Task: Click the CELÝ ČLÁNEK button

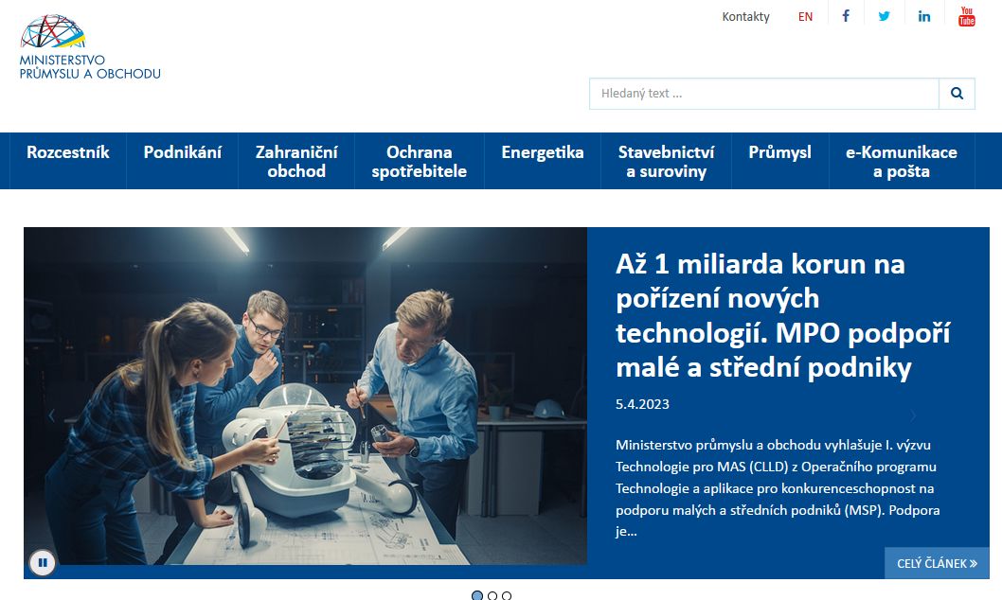Action: click(937, 563)
